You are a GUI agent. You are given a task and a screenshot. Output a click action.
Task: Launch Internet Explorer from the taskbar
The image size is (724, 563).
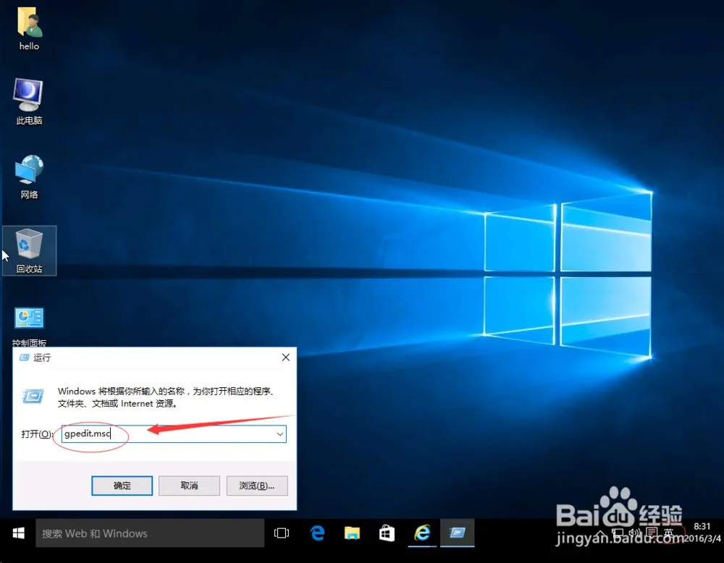pyautogui.click(x=423, y=533)
